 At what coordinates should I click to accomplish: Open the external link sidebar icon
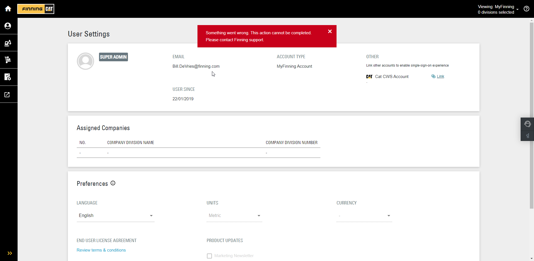pos(7,95)
